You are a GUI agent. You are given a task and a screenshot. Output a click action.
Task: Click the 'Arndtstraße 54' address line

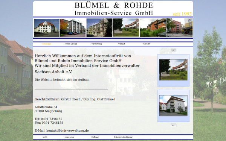click(46, 107)
